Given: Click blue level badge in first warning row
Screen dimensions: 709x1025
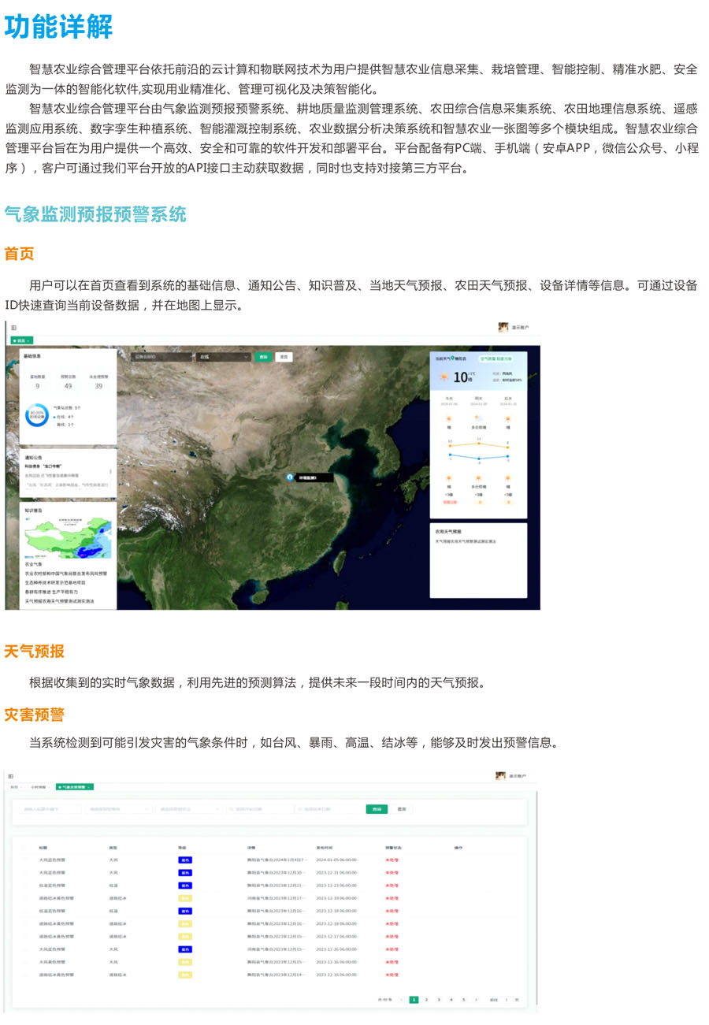Looking at the screenshot, I should pyautogui.click(x=185, y=860).
